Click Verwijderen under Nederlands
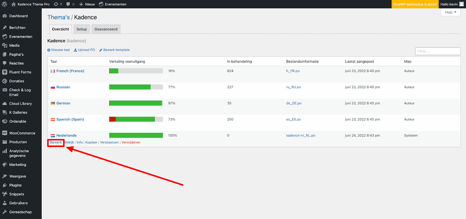466x219 pixels. (131, 142)
